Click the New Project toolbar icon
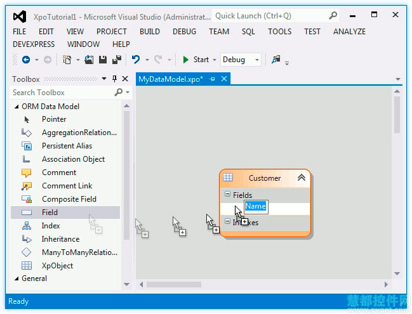The width and height of the screenshot is (412, 314). [67, 60]
